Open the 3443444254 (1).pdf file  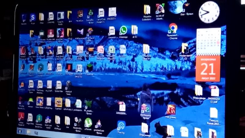[x=215, y=91]
